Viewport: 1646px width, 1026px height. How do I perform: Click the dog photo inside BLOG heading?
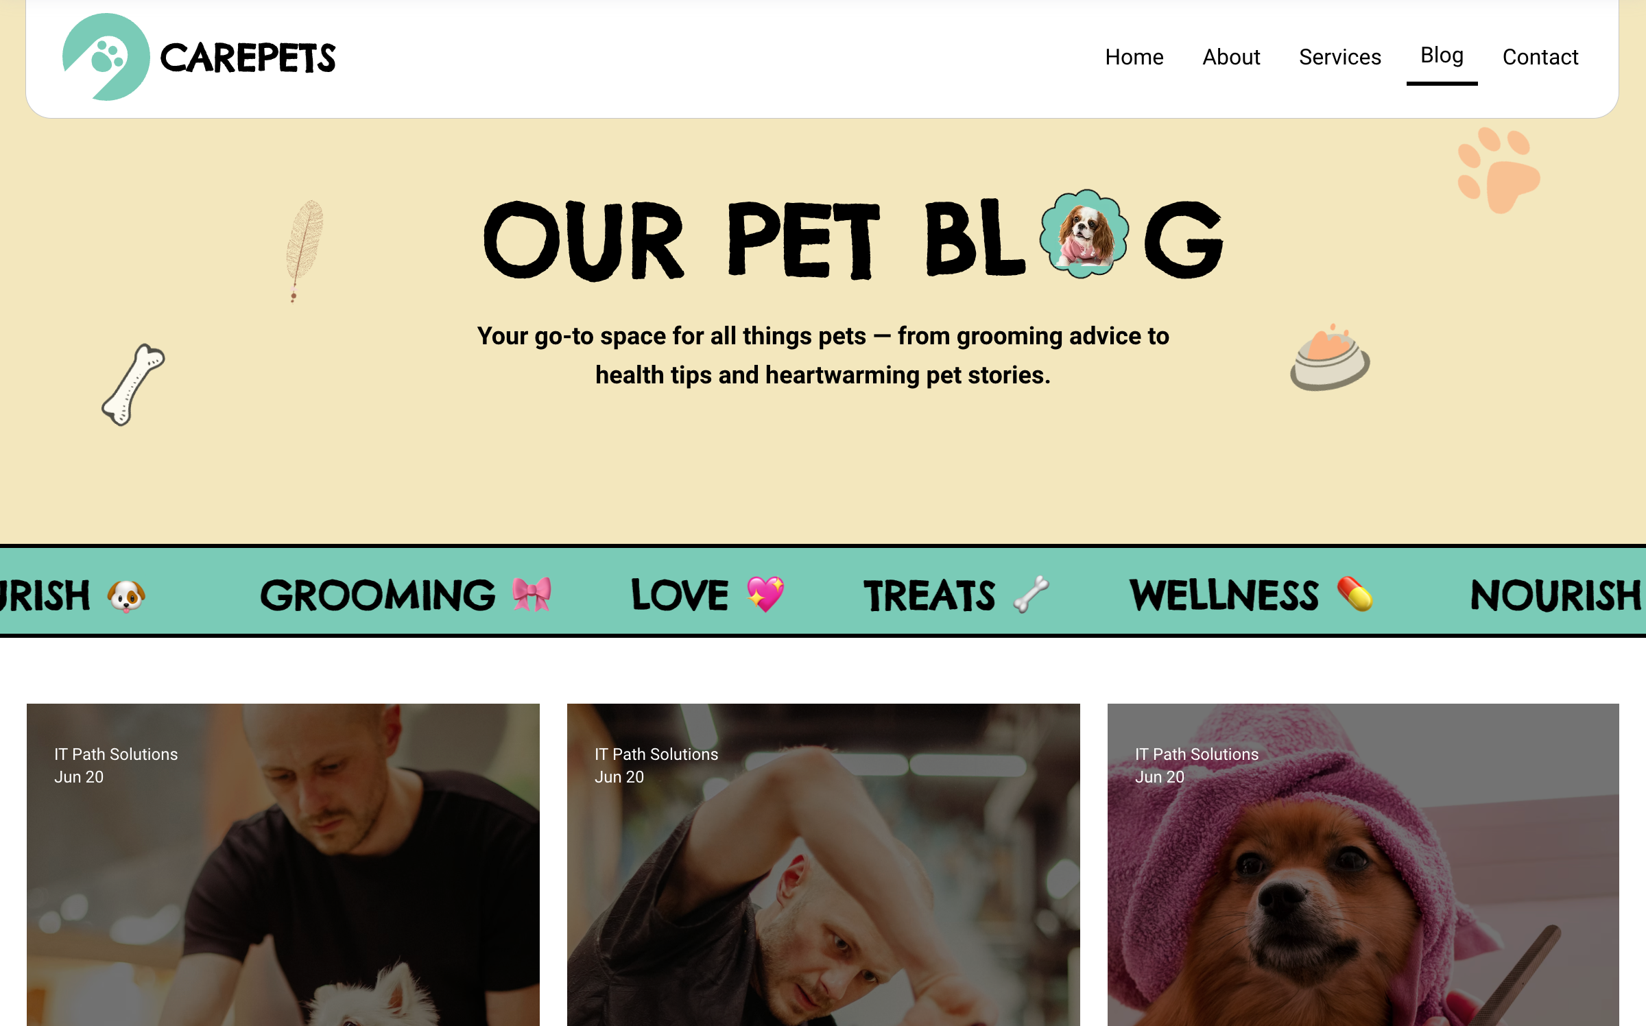click(1084, 234)
